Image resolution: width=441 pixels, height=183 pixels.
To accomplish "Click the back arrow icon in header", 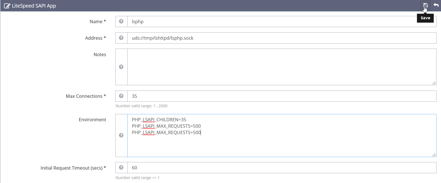I will [436, 5].
